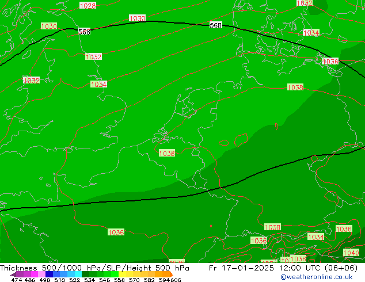Click the 510 legend value
365x282 pixels.
(60, 280)
